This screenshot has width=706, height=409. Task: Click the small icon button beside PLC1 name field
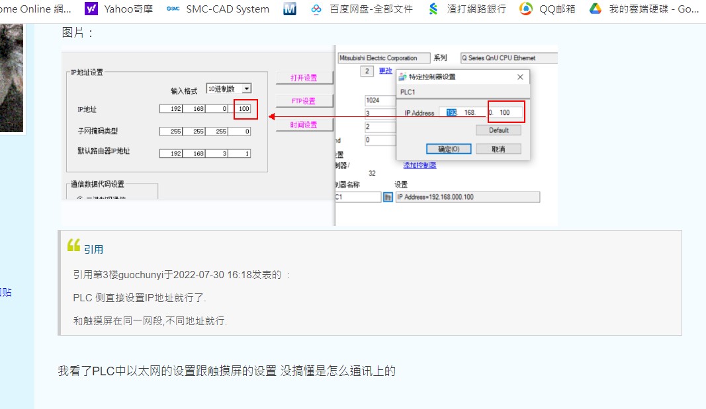388,197
